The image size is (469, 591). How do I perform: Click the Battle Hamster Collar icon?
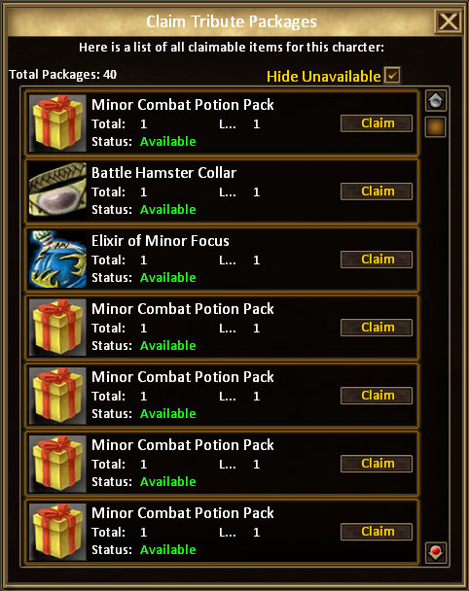click(x=57, y=191)
